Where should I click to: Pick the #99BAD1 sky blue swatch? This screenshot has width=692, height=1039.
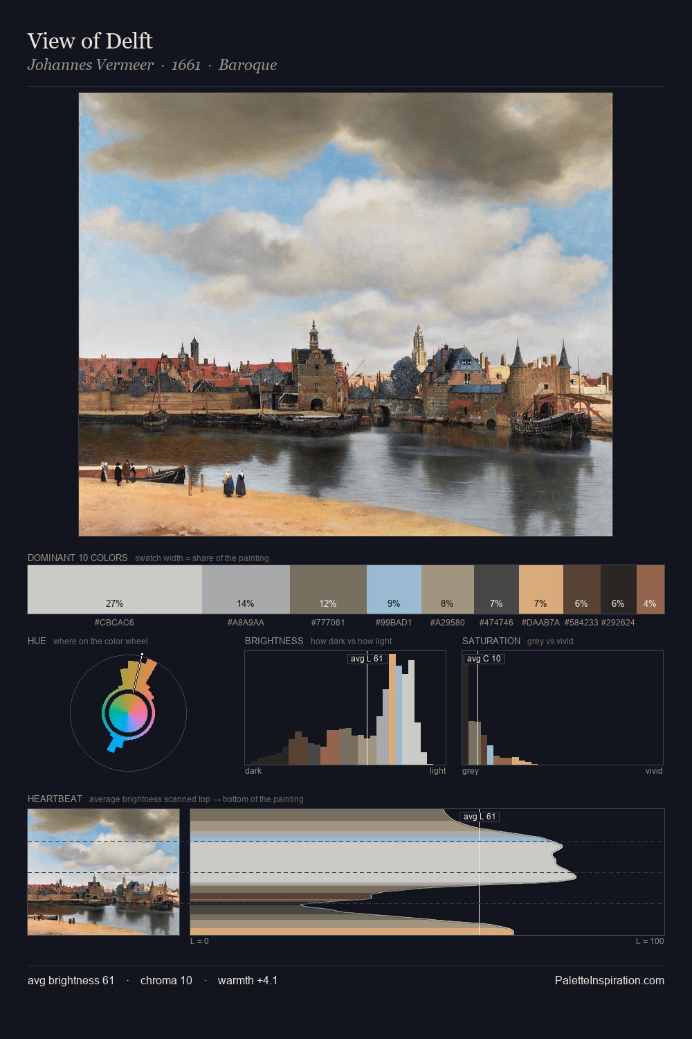pyautogui.click(x=394, y=589)
